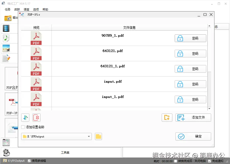Select the picture conversion category icon
Screen dimensions: 230x164
6,48
